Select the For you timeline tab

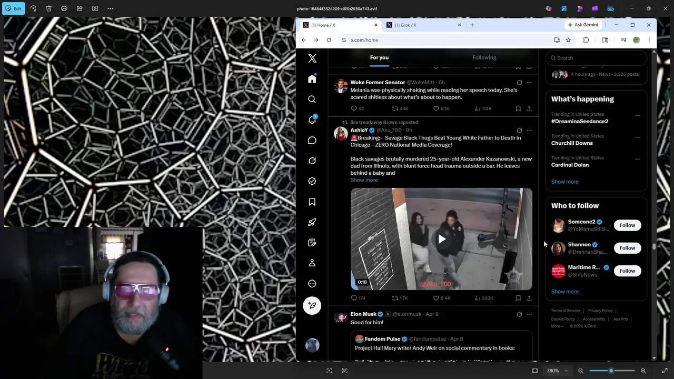click(x=379, y=57)
